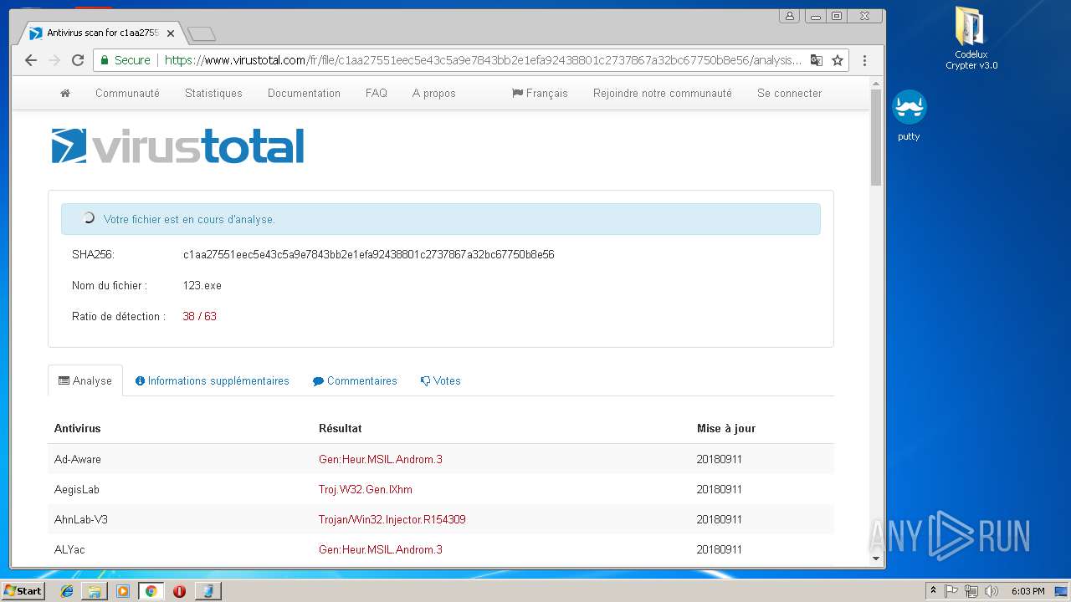Open the Documentation link
Viewport: 1071px width, 602px height.
(304, 94)
